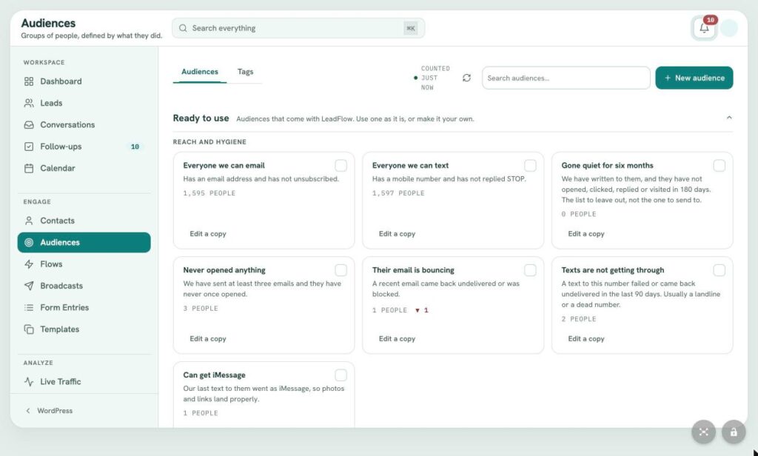Click '3 PEOPLE' count
758x456 pixels.
(200, 308)
